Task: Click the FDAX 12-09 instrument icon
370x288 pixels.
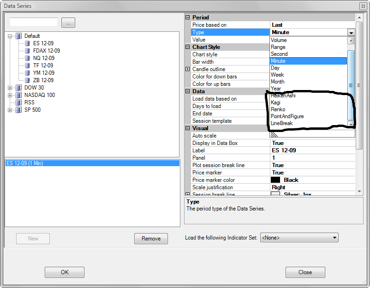Action: point(27,51)
